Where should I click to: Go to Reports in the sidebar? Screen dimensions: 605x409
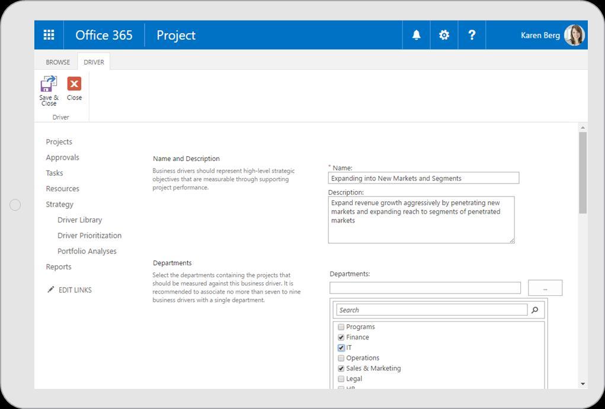(x=59, y=267)
